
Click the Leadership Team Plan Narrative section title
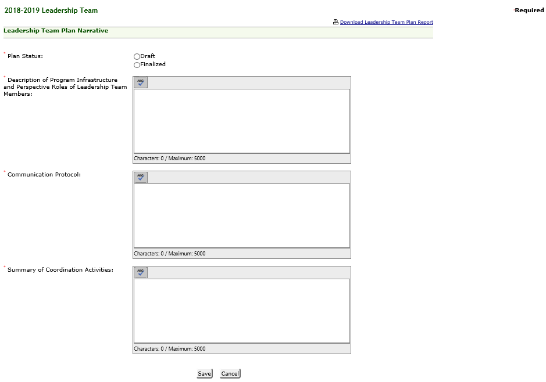tap(56, 31)
